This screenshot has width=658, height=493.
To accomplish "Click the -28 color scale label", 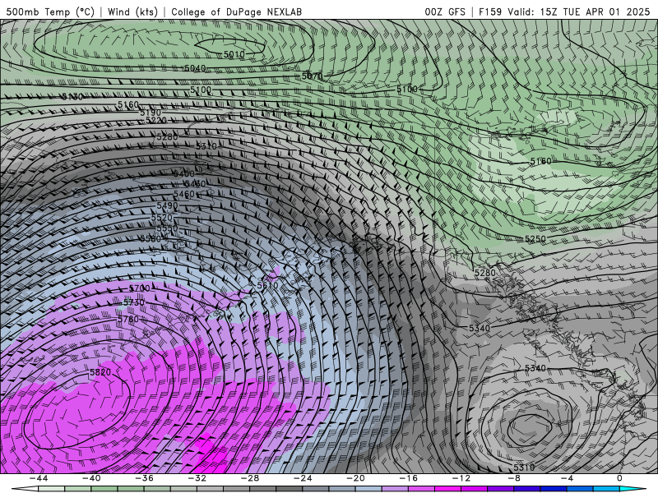I will click(x=250, y=478).
